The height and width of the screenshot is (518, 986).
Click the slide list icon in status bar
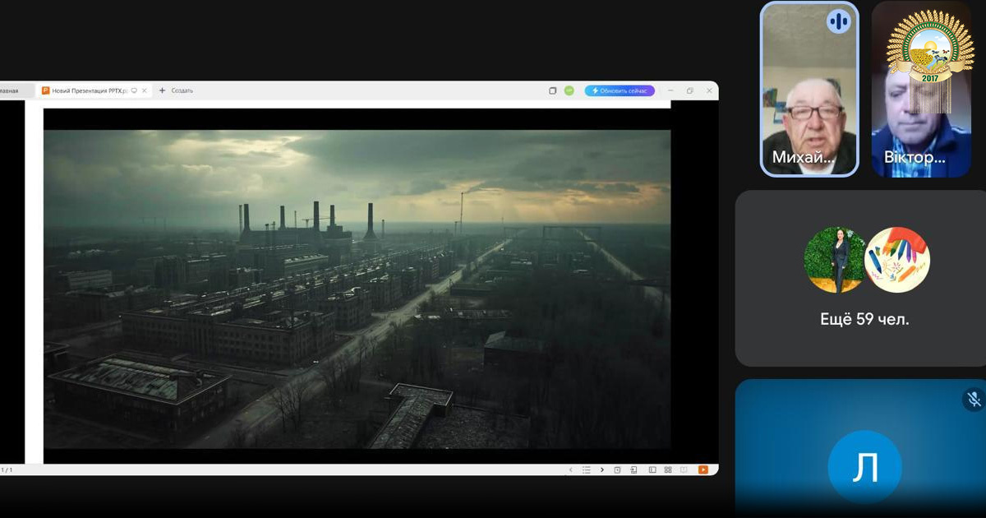(x=587, y=469)
